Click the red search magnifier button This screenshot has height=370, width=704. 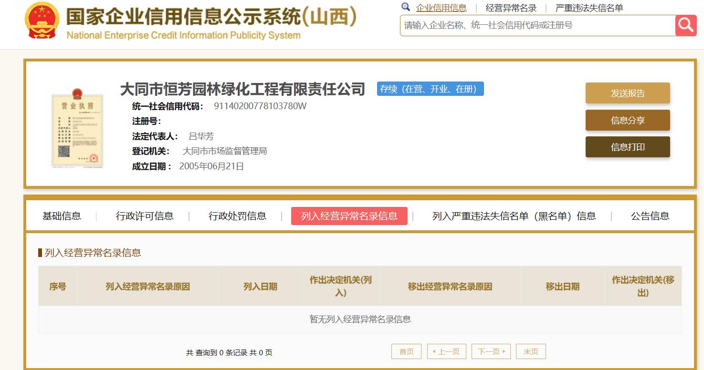click(686, 25)
